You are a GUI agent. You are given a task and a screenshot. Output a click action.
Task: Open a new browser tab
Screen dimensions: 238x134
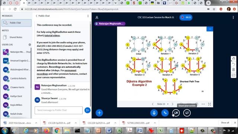coord(208,3)
